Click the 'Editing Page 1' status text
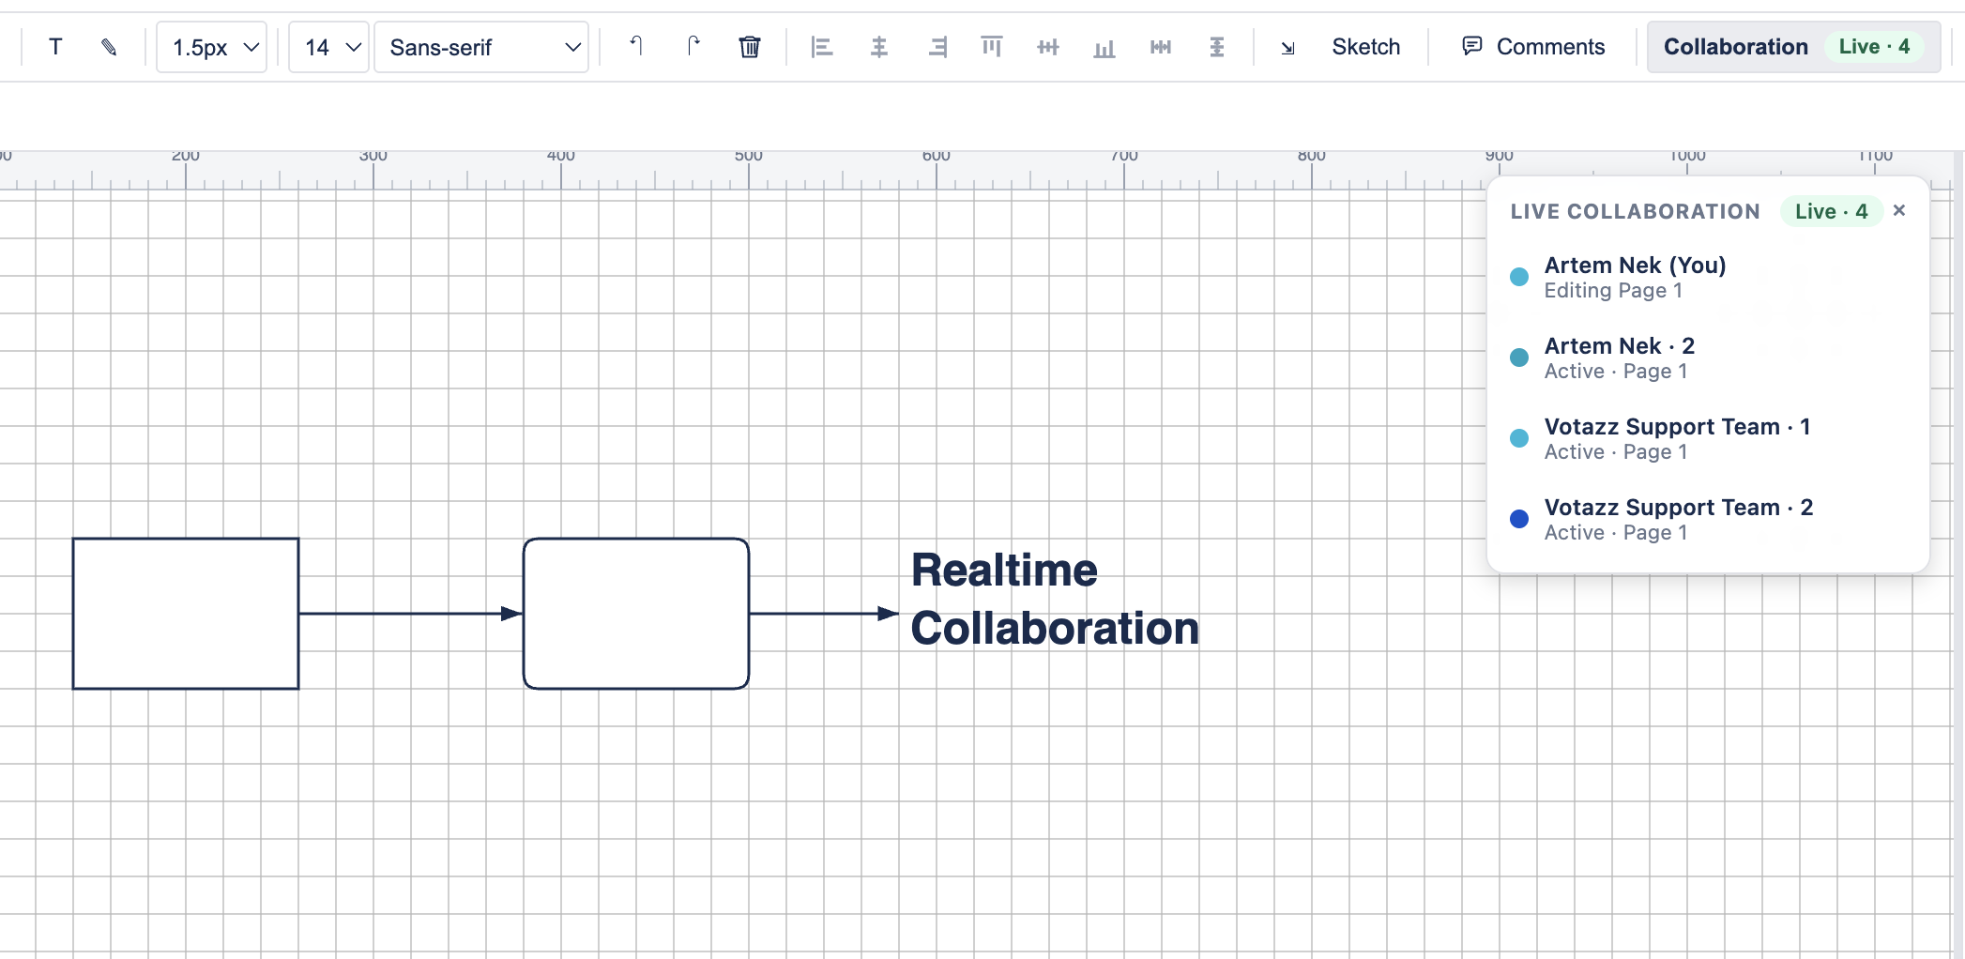This screenshot has height=959, width=1965. (x=1613, y=291)
